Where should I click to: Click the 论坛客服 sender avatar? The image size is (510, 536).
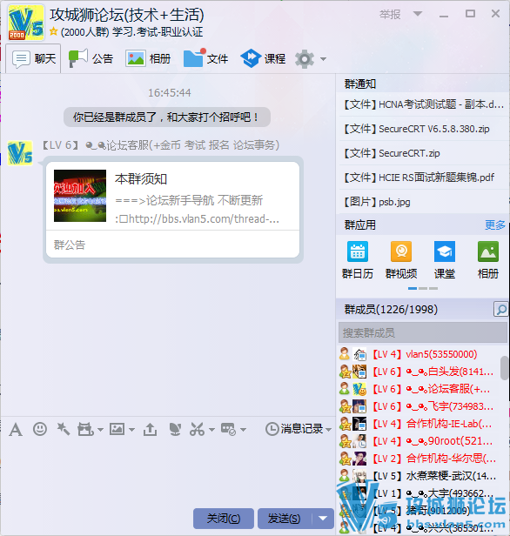coord(20,153)
